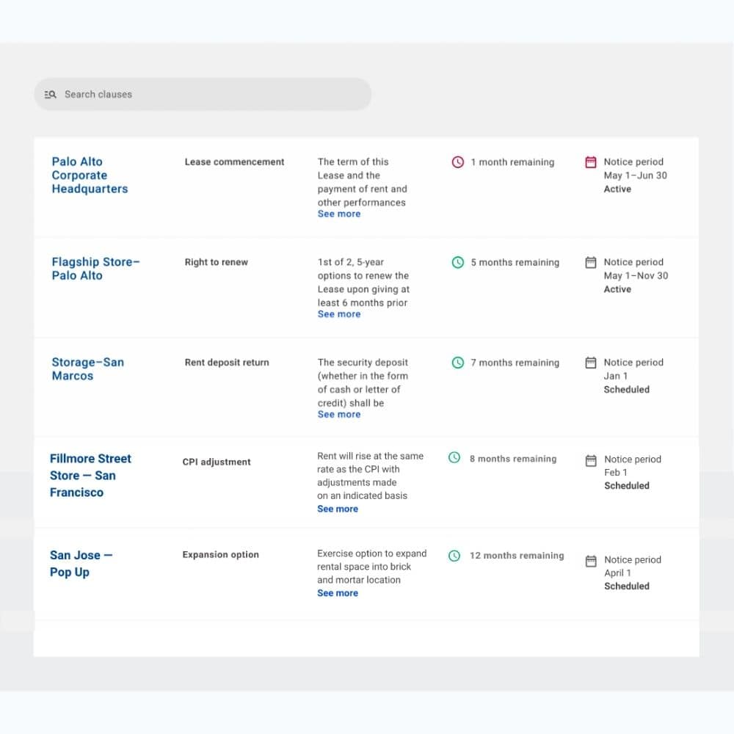Expand 'See more' on the Right to renew clause
The height and width of the screenshot is (734, 734).
(338, 314)
